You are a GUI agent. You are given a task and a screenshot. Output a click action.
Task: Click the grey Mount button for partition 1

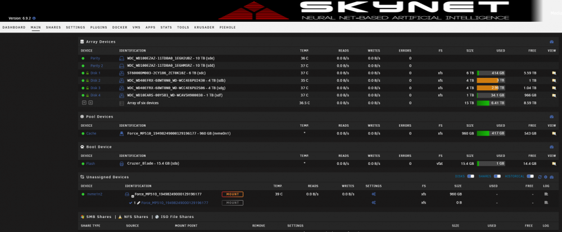[x=232, y=203]
